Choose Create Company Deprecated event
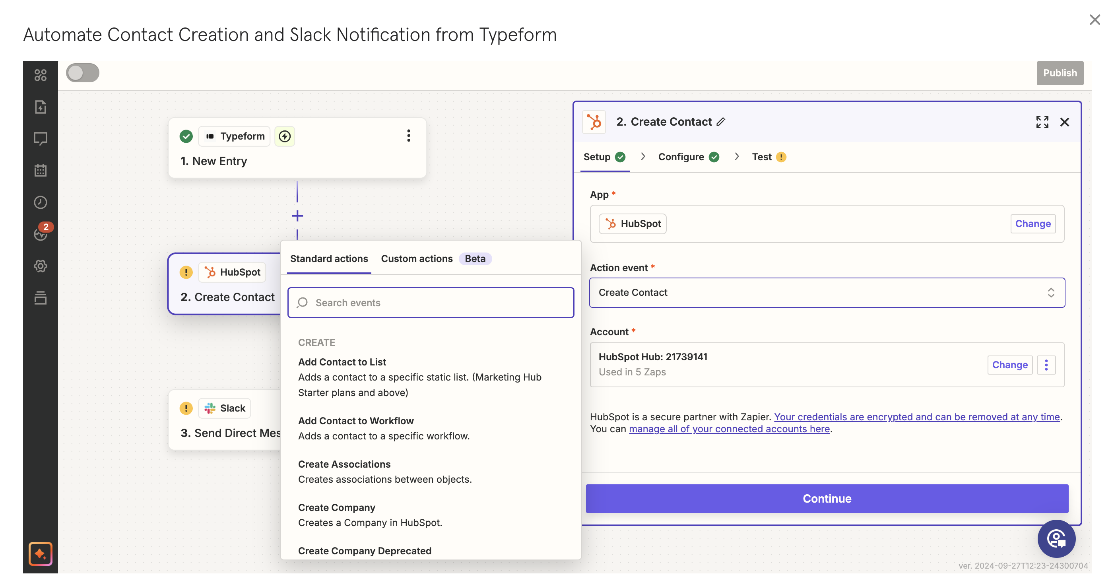Screen dimensions: 1114x575 click(365, 551)
